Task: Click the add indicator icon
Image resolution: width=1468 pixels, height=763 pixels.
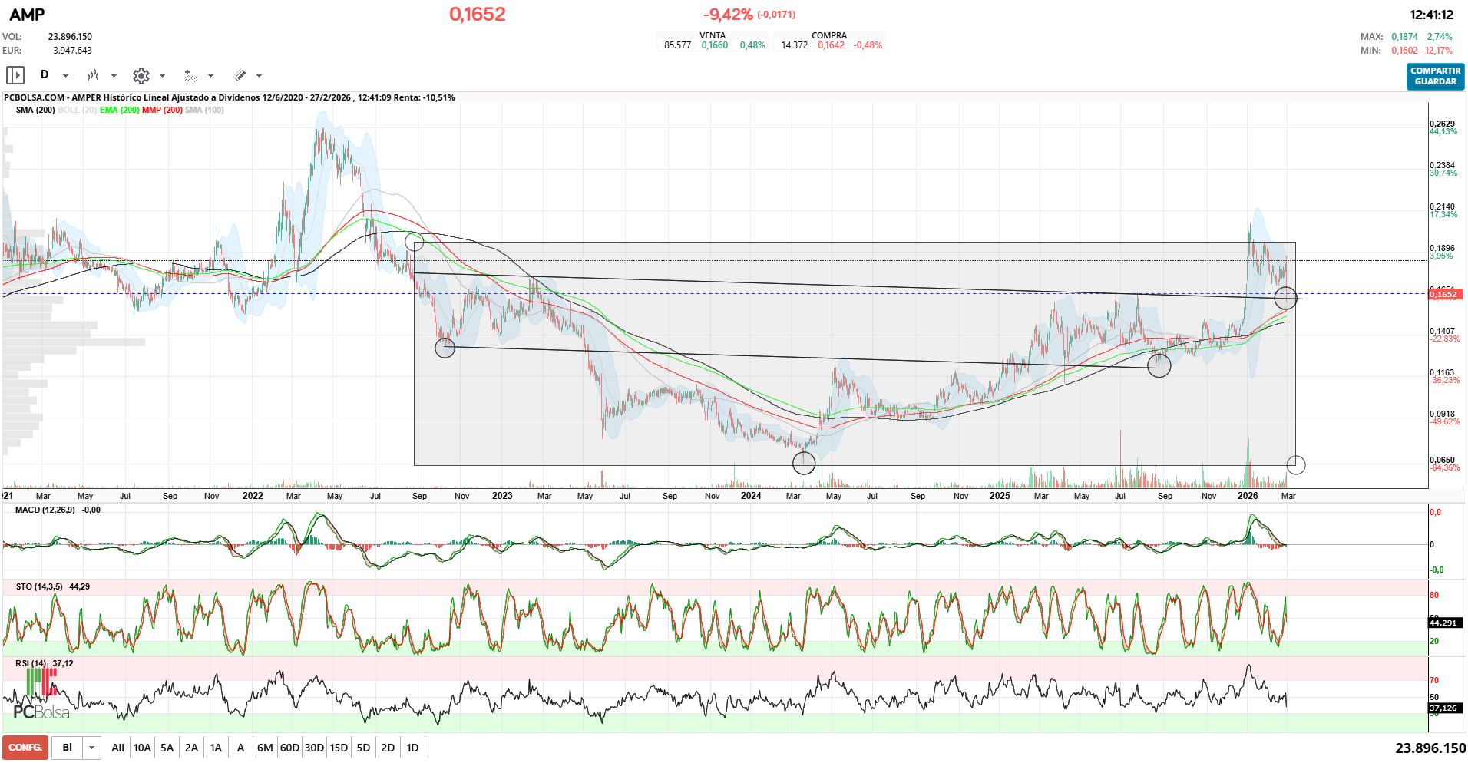Action: click(190, 75)
